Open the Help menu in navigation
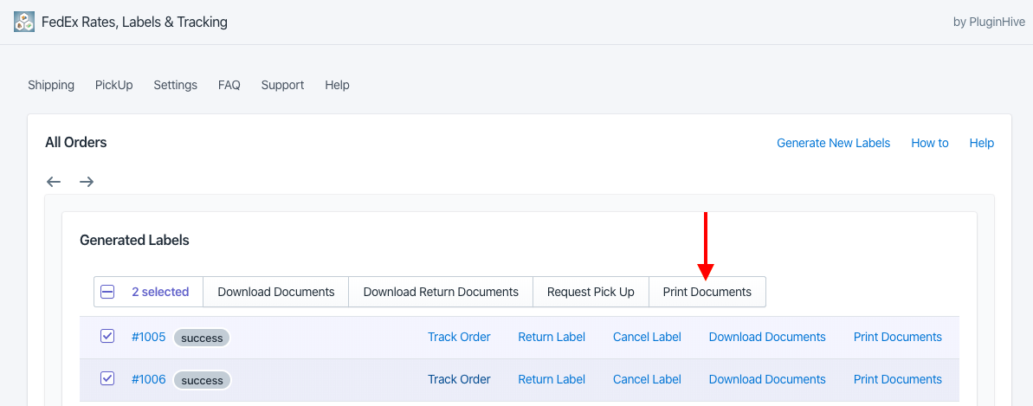 click(338, 85)
